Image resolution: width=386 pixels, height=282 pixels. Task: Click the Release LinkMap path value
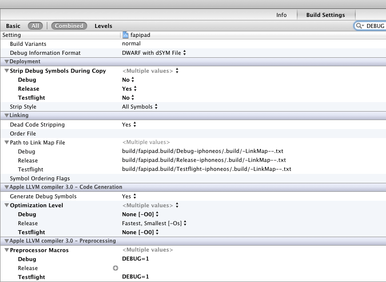click(204, 160)
